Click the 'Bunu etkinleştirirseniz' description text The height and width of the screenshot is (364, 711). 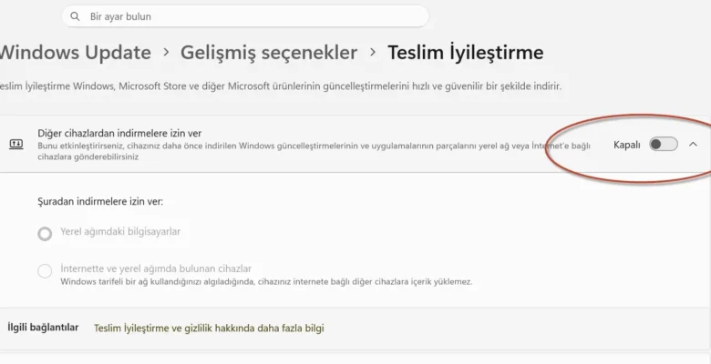coord(314,152)
